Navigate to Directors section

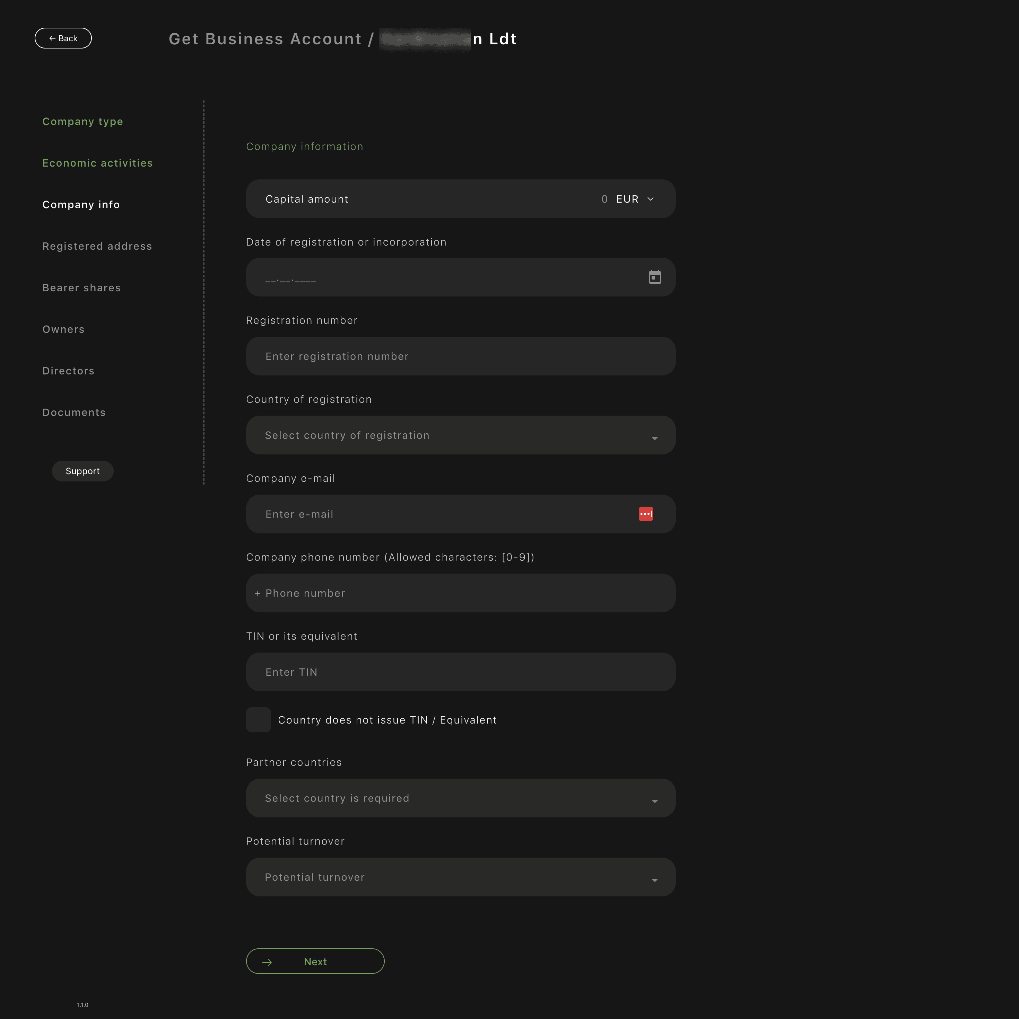tap(68, 371)
